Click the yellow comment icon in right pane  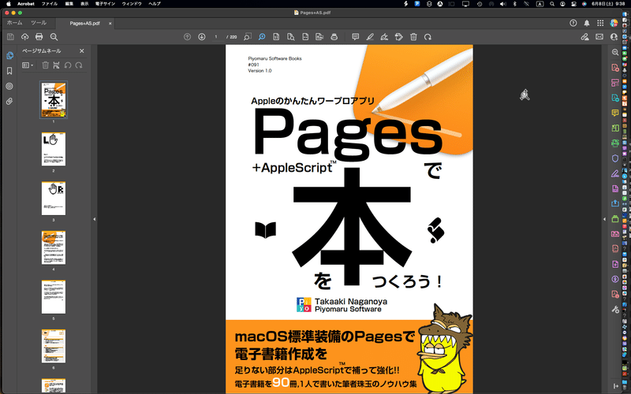pos(615,113)
